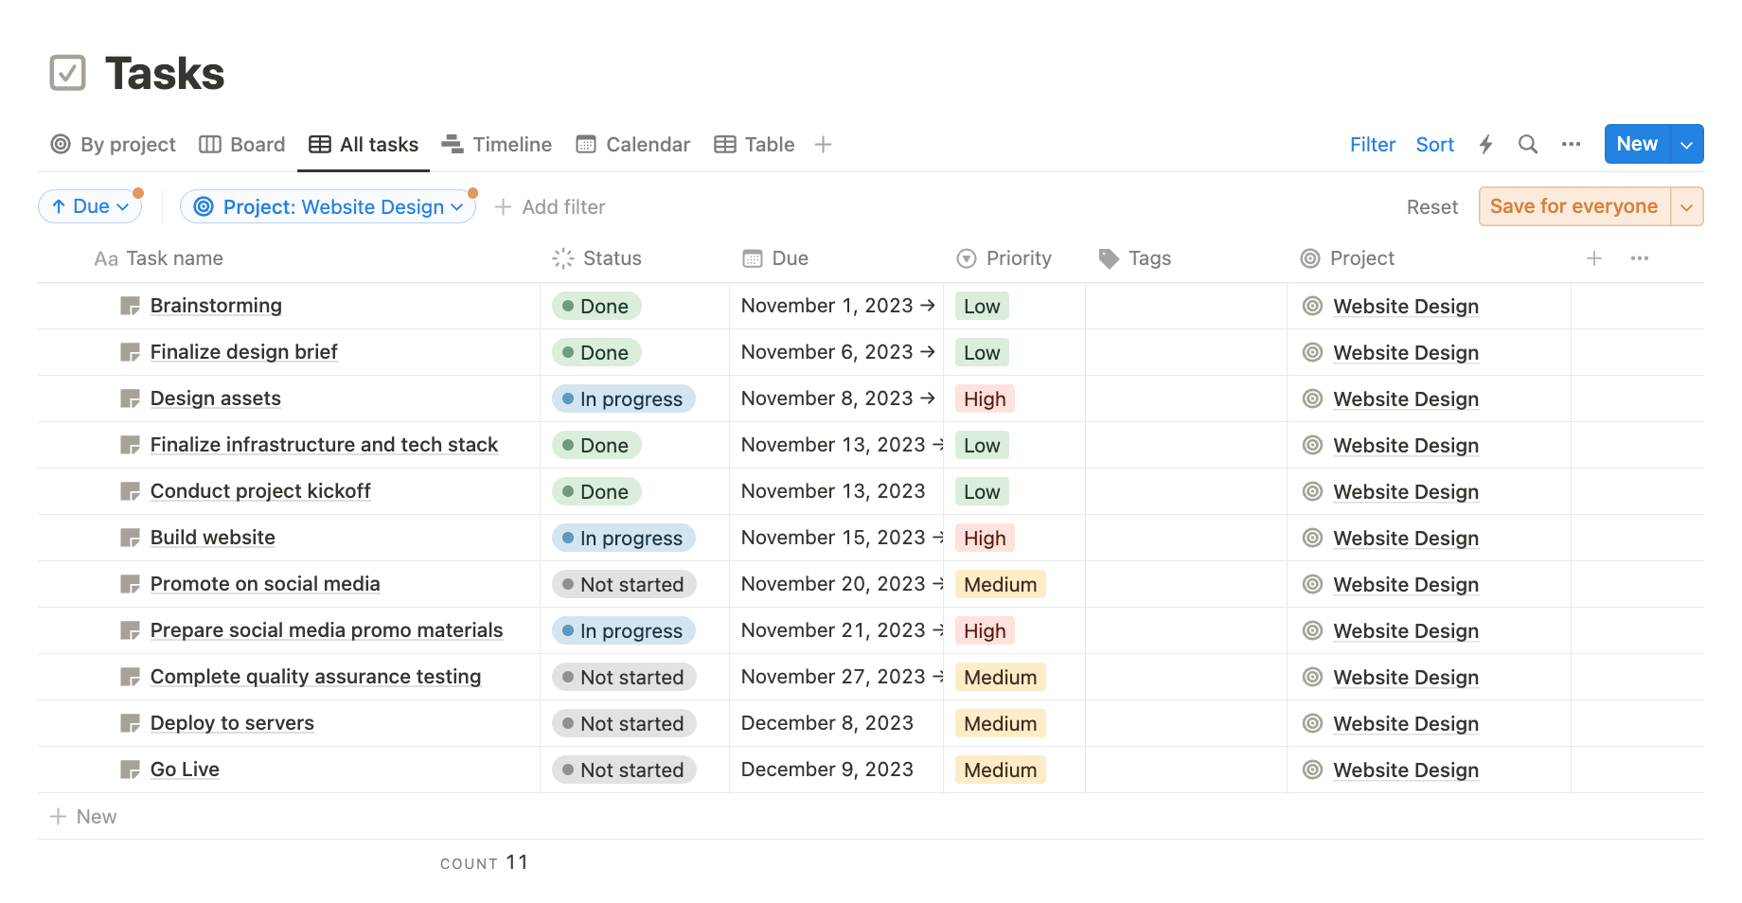Add a new view with the plus icon
1742x903 pixels.
(x=822, y=144)
